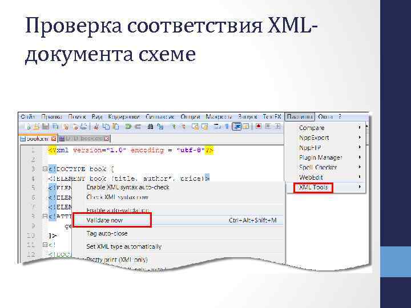Screen dimensions: 411x308
Task: Collapse the fold marker at line 3
Action: [45, 169]
